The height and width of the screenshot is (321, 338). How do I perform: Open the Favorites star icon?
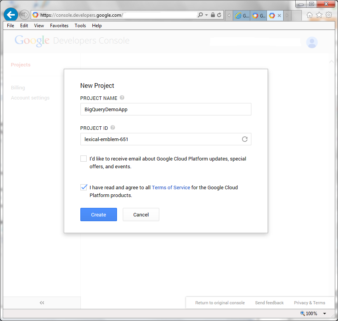(319, 15)
